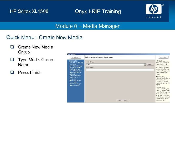Select the Basic Mode Settings step
The height and width of the screenshot is (142, 175).
(76, 66)
